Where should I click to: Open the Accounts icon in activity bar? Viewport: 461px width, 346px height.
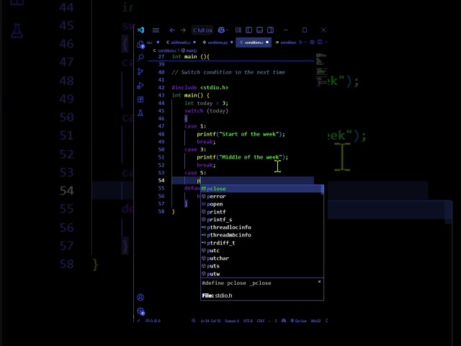click(140, 297)
